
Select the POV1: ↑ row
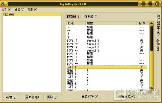[107, 40]
